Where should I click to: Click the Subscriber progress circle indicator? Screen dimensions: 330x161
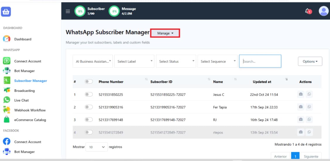coord(80,11)
